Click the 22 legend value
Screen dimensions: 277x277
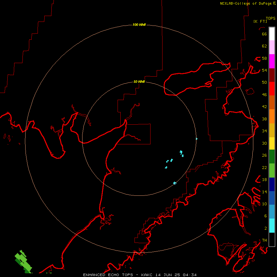(x=264, y=167)
